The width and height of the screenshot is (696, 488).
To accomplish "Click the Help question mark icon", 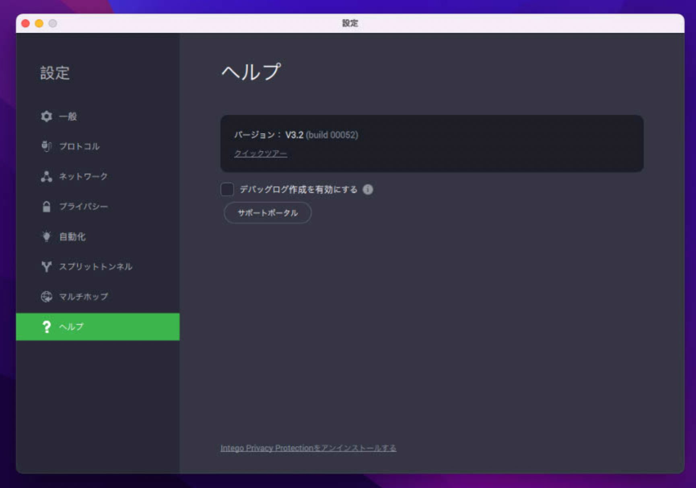I will (x=47, y=327).
